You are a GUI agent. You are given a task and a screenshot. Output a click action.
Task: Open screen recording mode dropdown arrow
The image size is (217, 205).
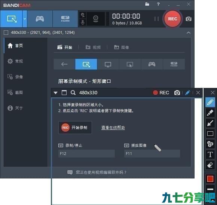(x=25, y=19)
